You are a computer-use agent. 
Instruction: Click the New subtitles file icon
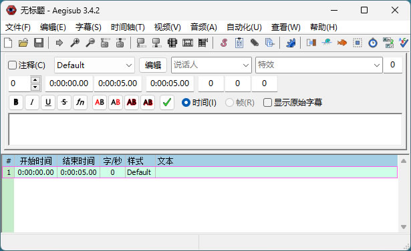point(8,43)
